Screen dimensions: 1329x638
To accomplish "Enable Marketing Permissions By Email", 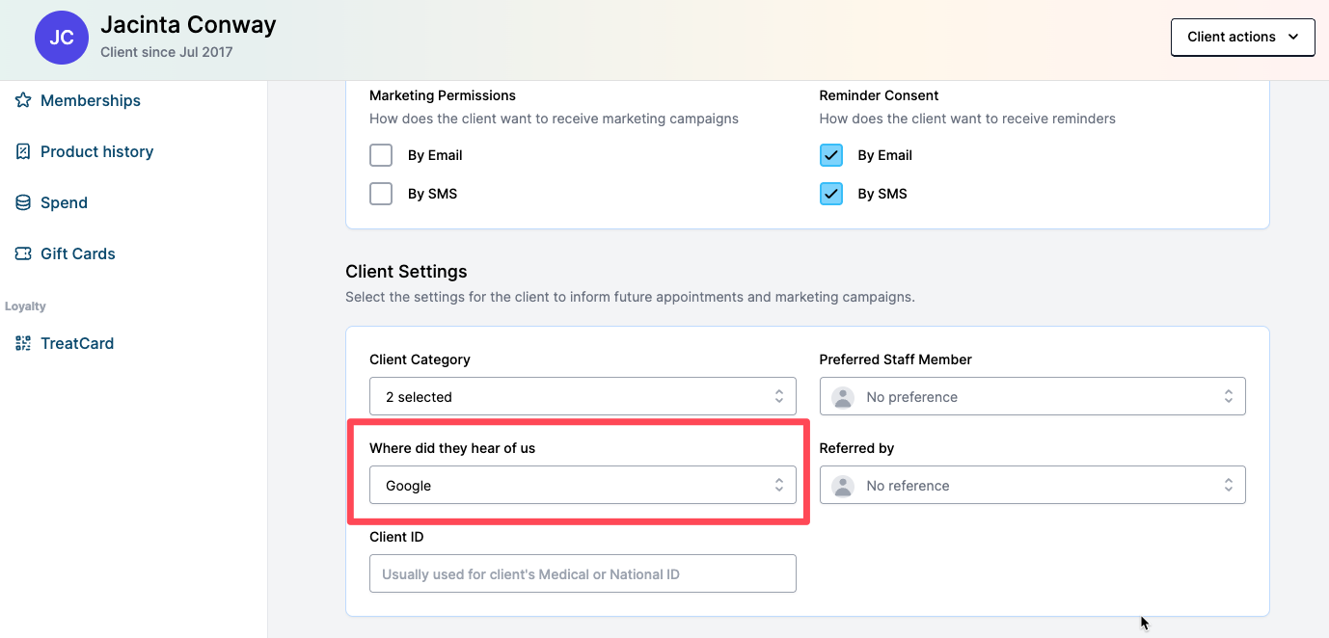I will (381, 155).
